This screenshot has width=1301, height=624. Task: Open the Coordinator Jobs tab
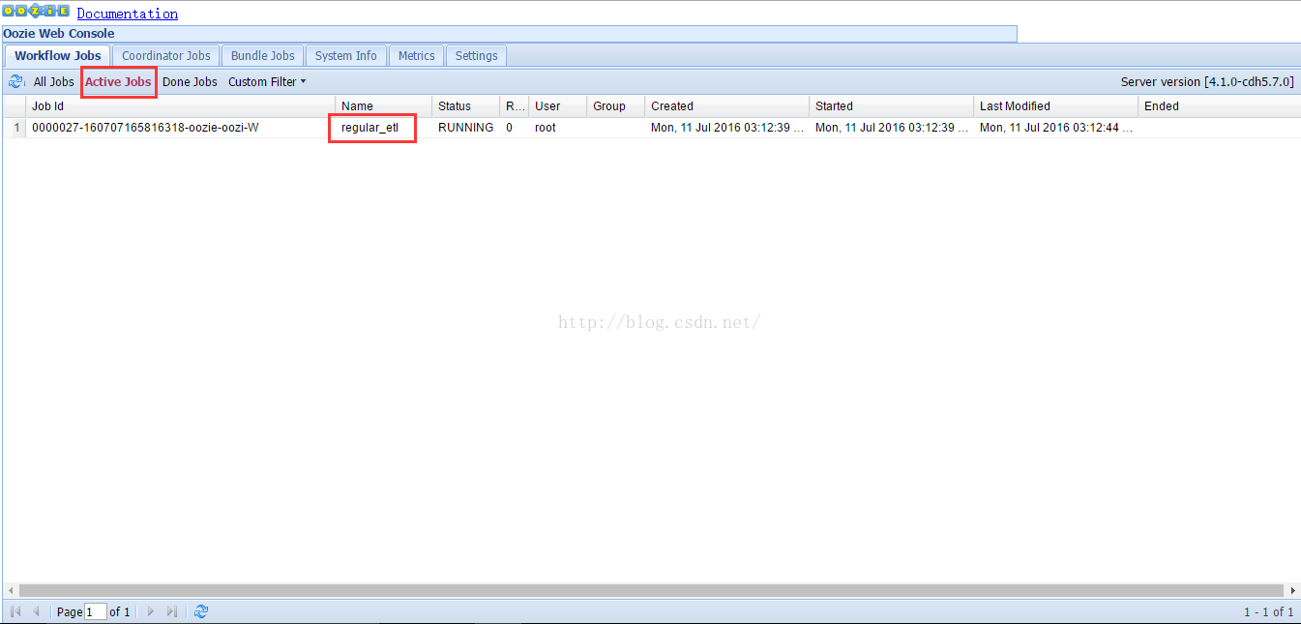[x=166, y=56]
